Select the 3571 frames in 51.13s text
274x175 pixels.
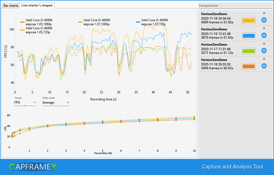[x=217, y=53]
